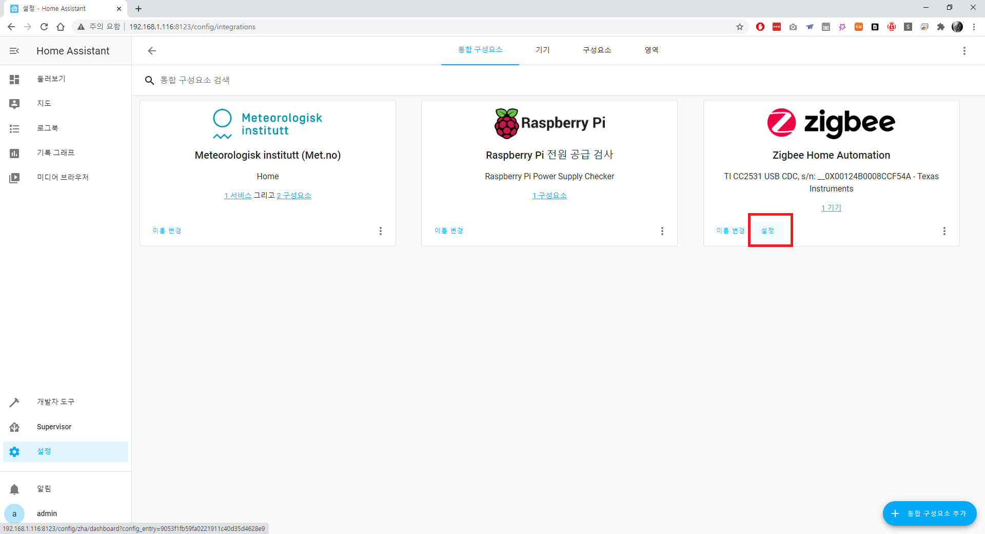Click the Raspberry Pi logo image
Screen dimensions: 985x534
549,123
